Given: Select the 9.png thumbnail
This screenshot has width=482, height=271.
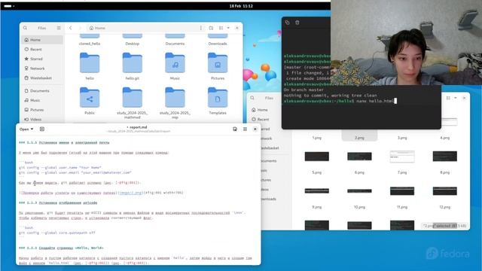Looking at the screenshot, I should click(316, 190).
